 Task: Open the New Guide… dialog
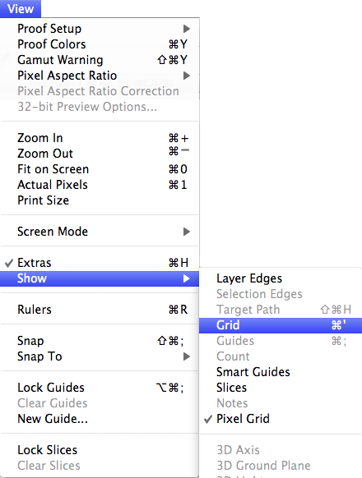point(100,419)
